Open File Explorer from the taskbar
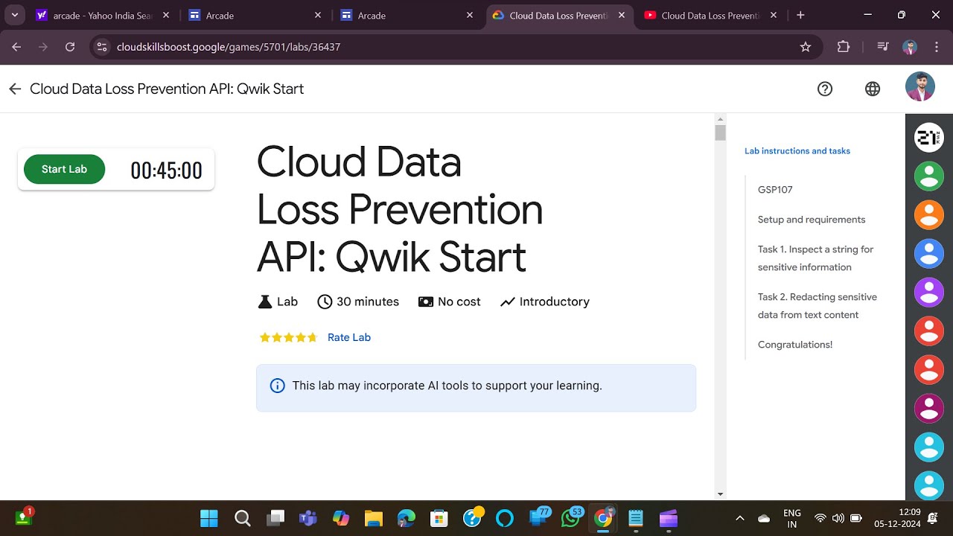 (x=373, y=518)
